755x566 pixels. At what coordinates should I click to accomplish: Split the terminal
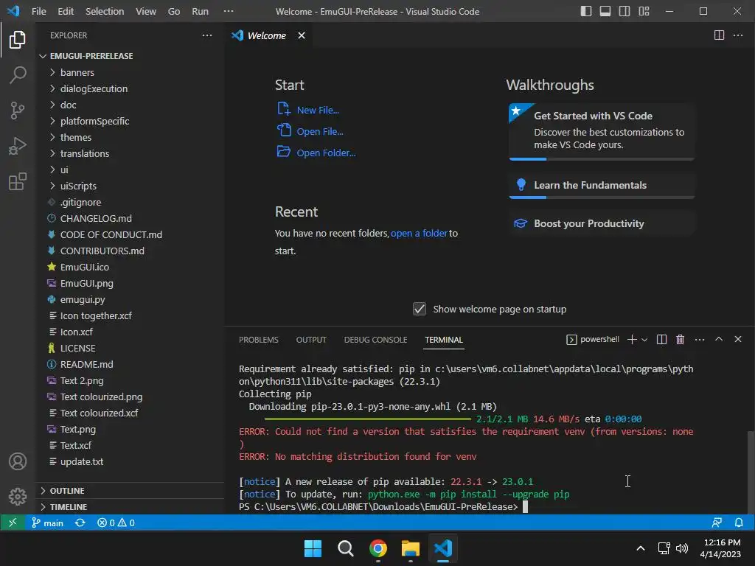coord(661,339)
